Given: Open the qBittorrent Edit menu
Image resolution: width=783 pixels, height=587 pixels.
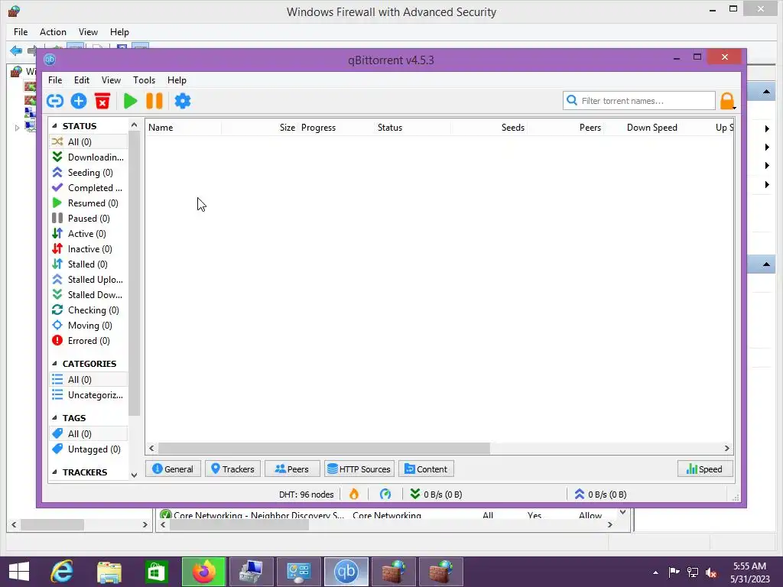Looking at the screenshot, I should pos(82,79).
